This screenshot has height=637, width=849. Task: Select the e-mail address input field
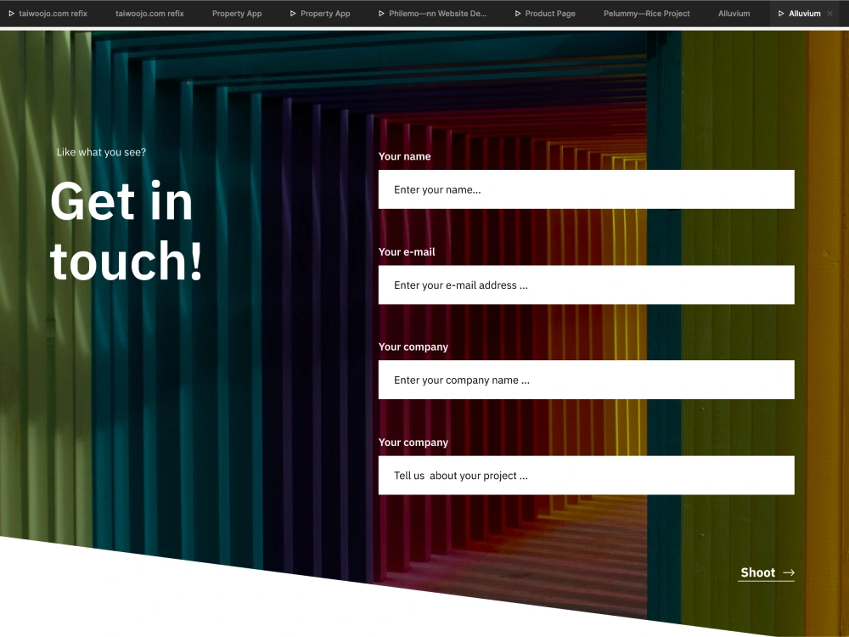point(586,285)
